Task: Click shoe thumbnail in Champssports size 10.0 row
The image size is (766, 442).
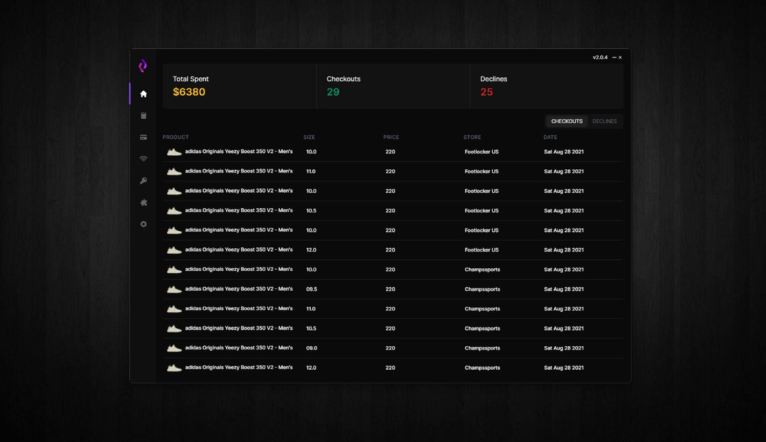Action: point(174,270)
